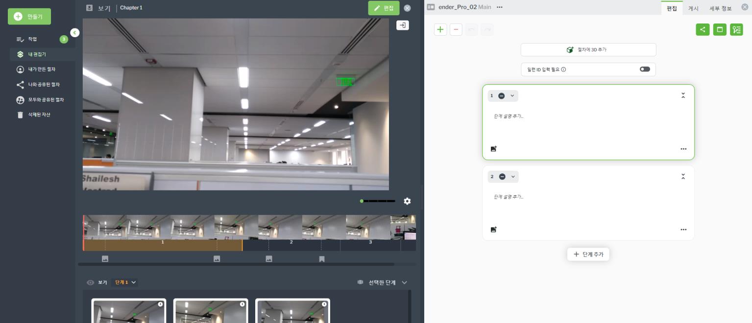This screenshot has width=752, height=323.
Task: Select the third captured thumbnail
Action: tap(292, 311)
